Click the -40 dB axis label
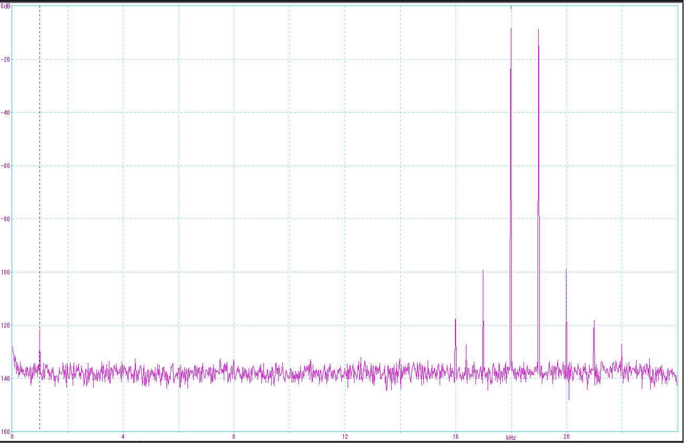Viewport: 684px width, 443px height. coord(5,112)
